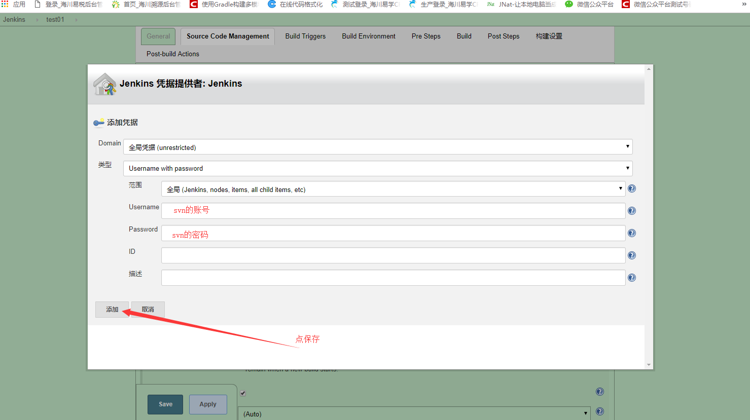Switch to the Build Triggers tab
Viewport: 750px width, 420px height.
305,36
